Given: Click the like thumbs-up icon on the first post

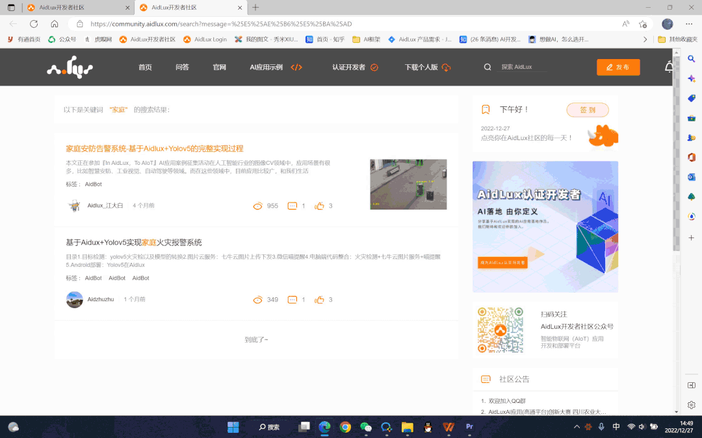Looking at the screenshot, I should point(320,207).
